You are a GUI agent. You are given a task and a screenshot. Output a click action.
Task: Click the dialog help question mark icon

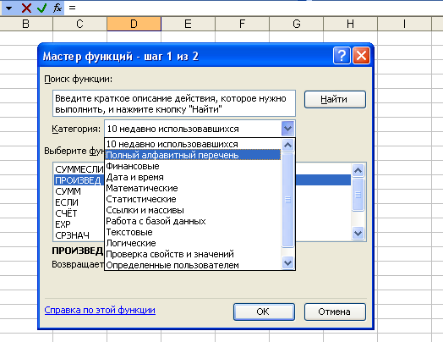tap(342, 55)
